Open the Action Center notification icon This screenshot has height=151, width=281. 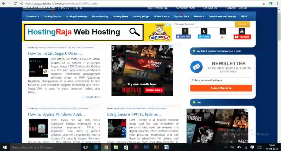[x=252, y=147]
